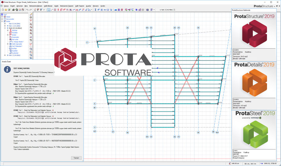Click the Celik Caprazlar brace icon in the tree
This screenshot has width=281, height=166.
10,44
